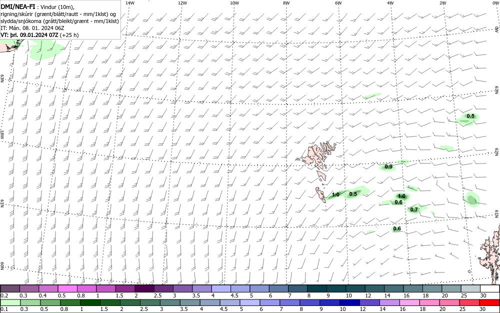
Task: Click the 4.5 label in the bottom legend row
Action: [x=223, y=309]
